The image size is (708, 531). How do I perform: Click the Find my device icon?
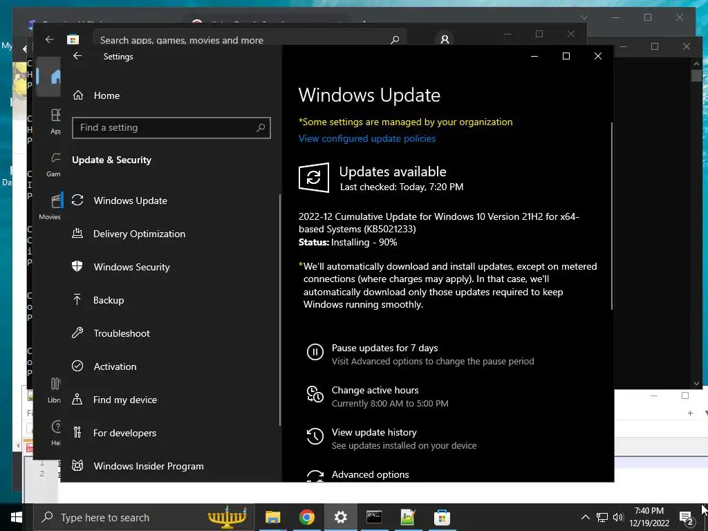point(77,400)
